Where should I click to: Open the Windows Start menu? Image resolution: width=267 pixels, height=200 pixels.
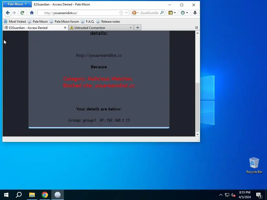click(x=6, y=195)
